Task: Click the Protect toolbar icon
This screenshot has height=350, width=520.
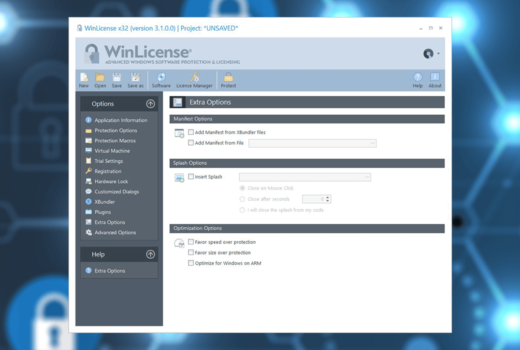Action: click(x=228, y=79)
